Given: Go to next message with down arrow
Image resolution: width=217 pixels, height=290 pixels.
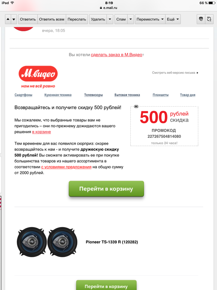Looking at the screenshot, I should pyautogui.click(x=14, y=19).
